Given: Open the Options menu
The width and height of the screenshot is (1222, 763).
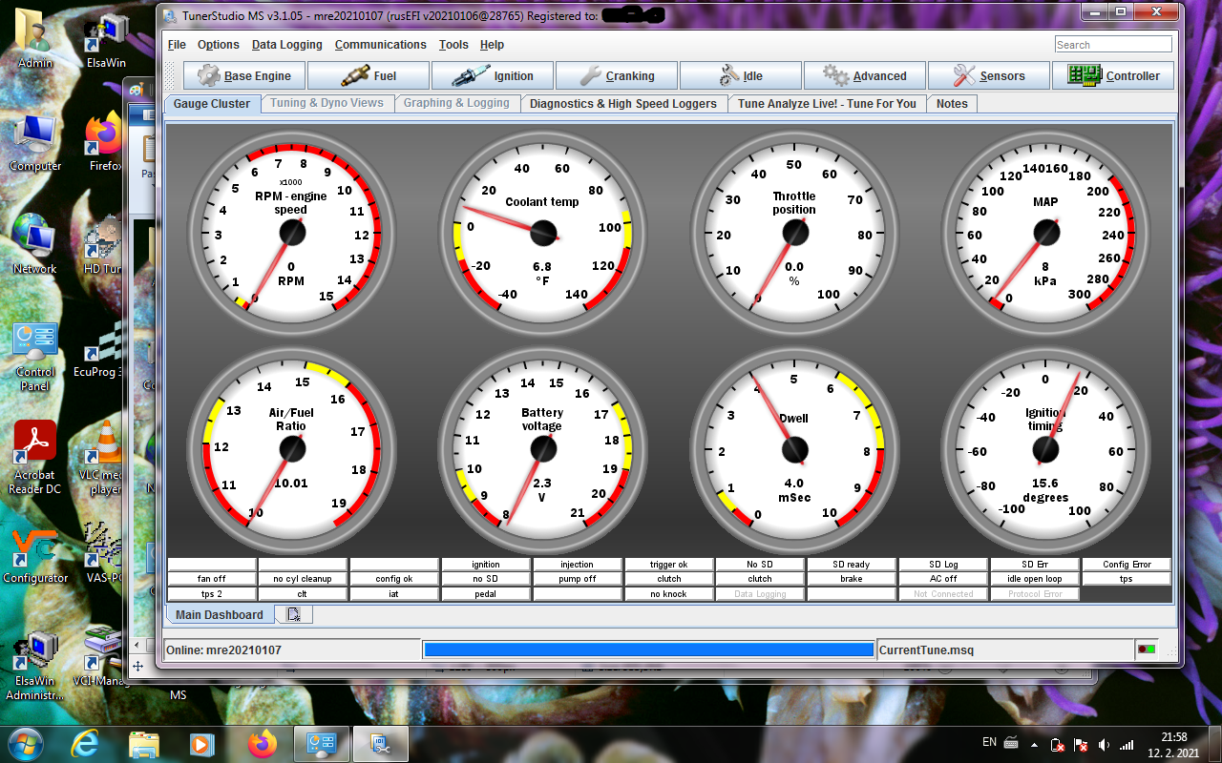Looking at the screenshot, I should 219,45.
